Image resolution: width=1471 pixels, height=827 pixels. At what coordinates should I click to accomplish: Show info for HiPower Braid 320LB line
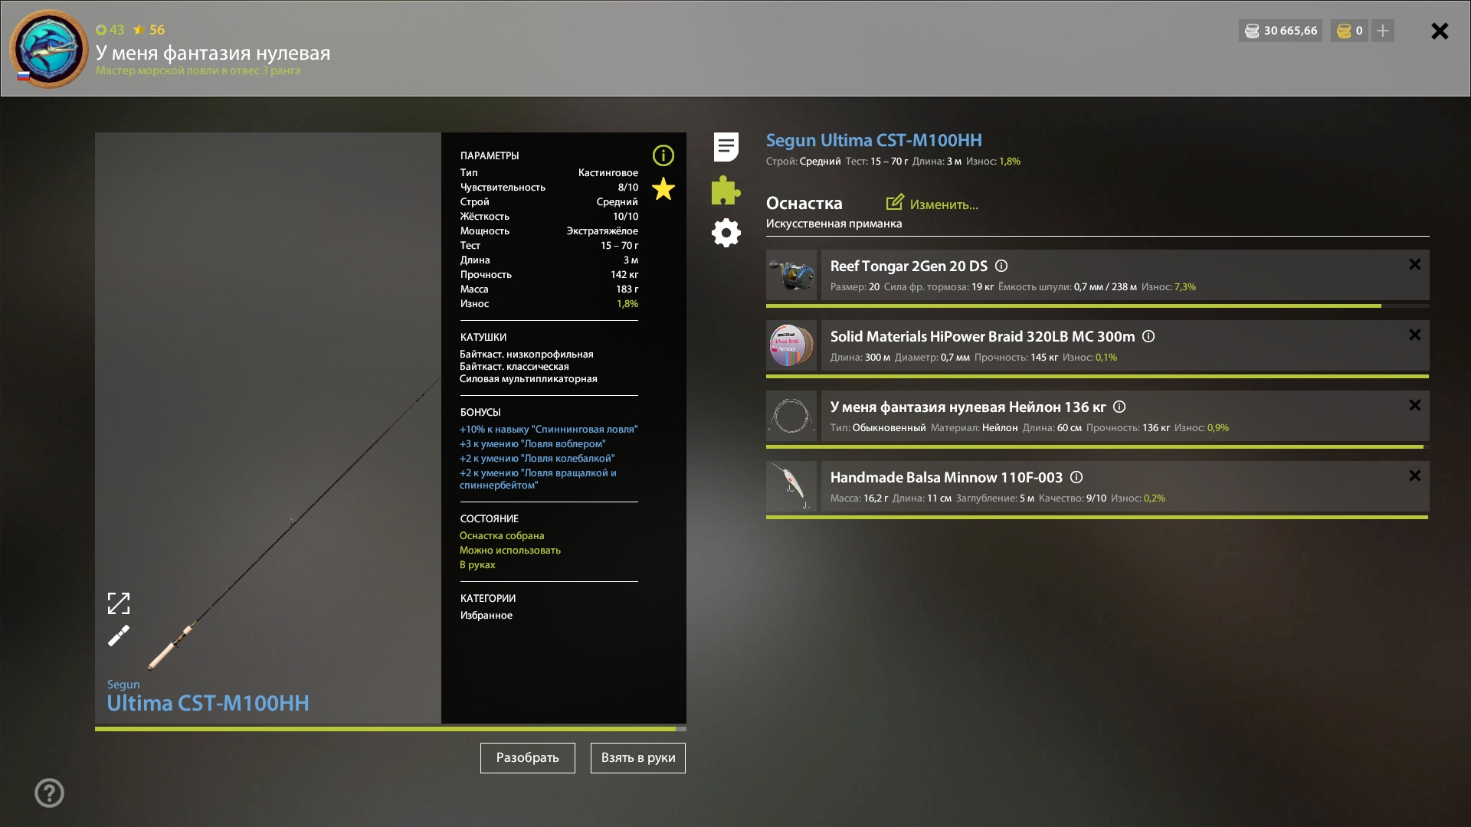click(1148, 336)
